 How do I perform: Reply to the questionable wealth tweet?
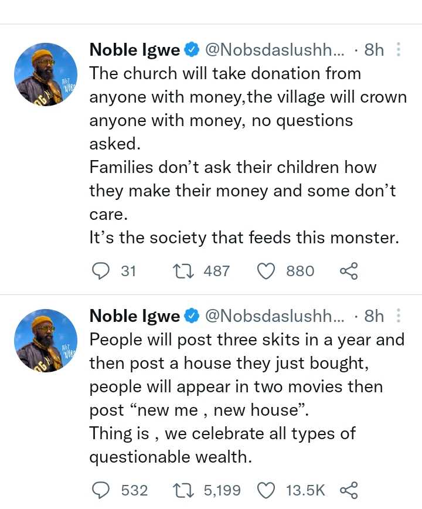coord(102,490)
